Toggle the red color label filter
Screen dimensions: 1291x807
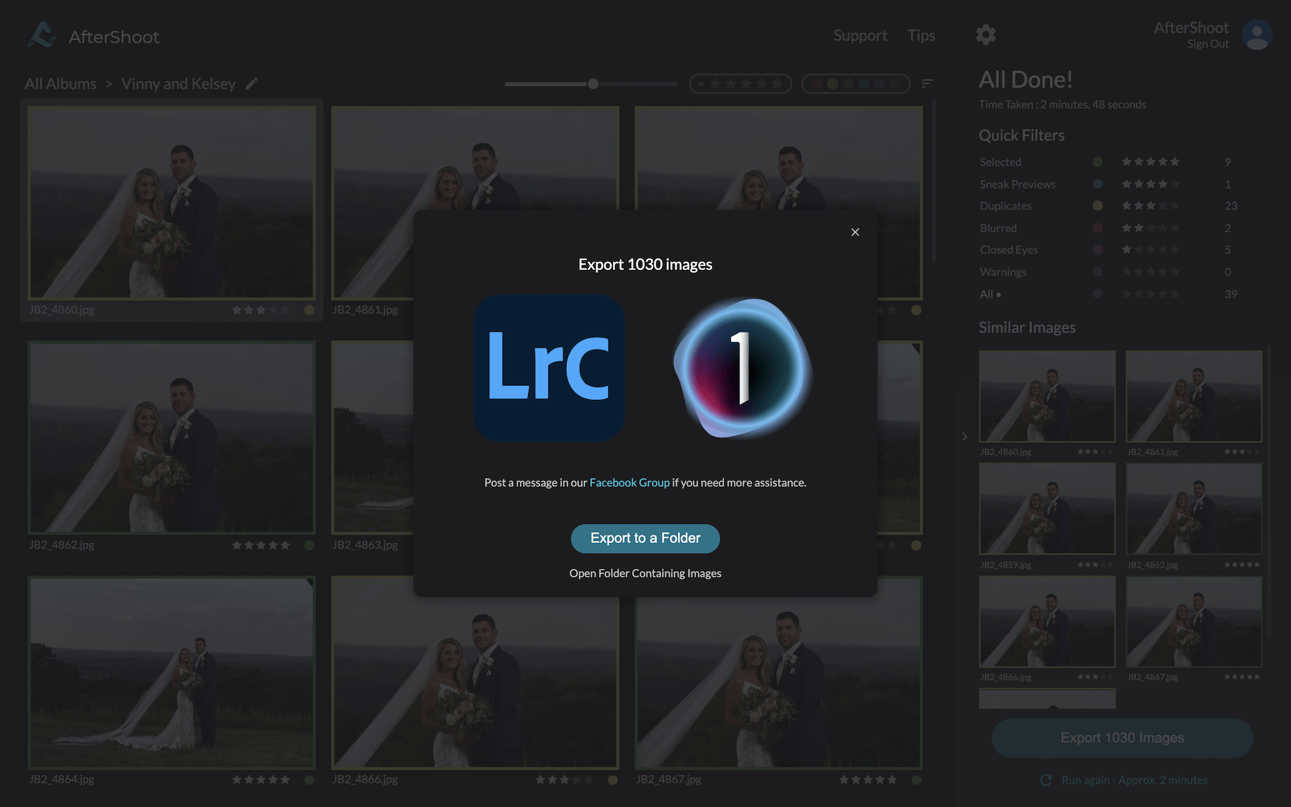(x=817, y=84)
